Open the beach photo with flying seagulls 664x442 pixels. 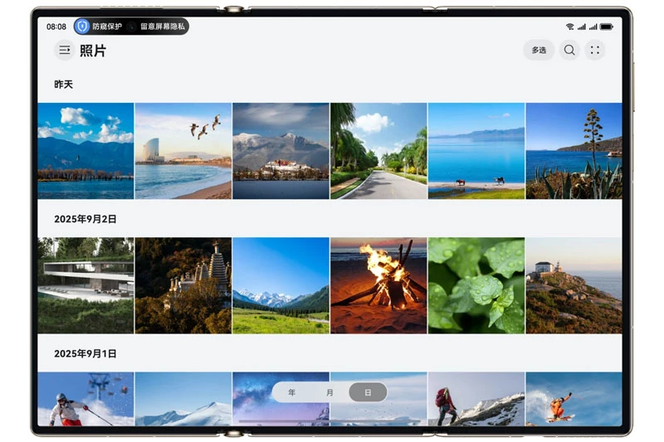pos(183,151)
